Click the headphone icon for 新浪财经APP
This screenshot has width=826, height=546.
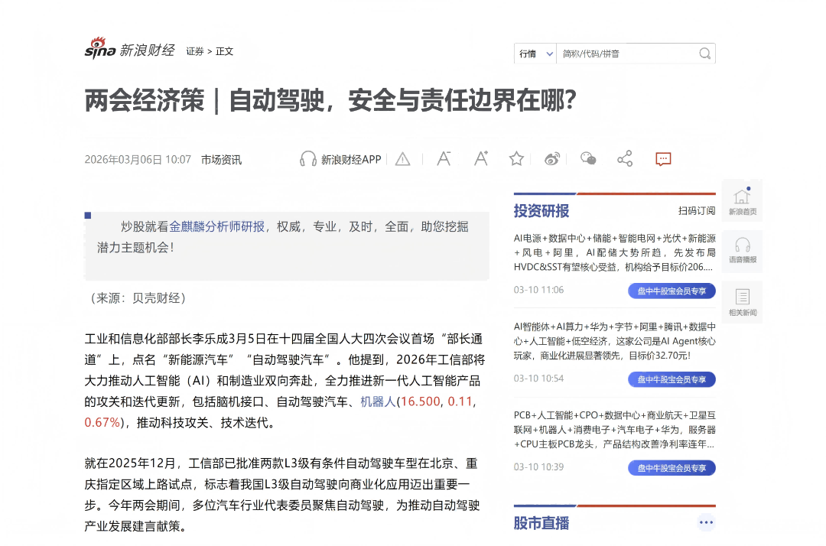pos(308,159)
